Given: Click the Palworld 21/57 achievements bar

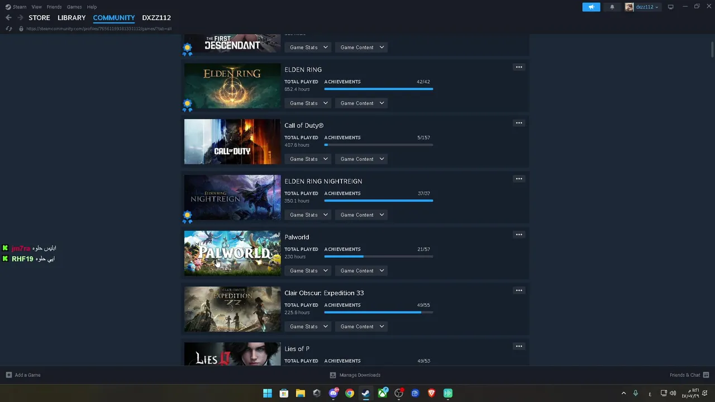Looking at the screenshot, I should pos(378,256).
